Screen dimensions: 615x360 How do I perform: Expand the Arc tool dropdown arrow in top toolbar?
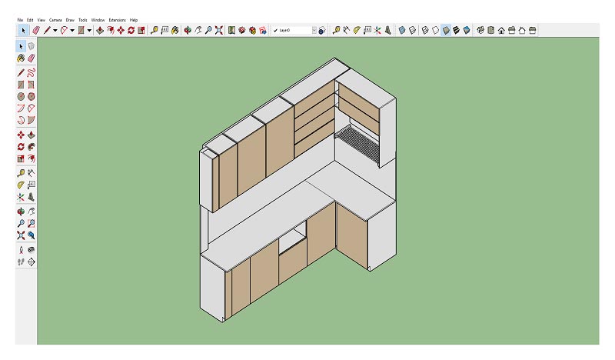click(x=72, y=30)
